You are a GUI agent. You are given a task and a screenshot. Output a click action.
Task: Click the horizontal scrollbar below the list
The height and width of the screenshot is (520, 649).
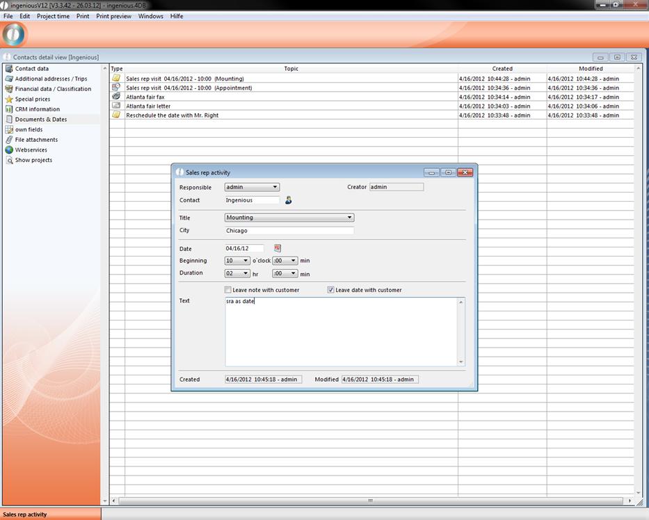coord(371,501)
